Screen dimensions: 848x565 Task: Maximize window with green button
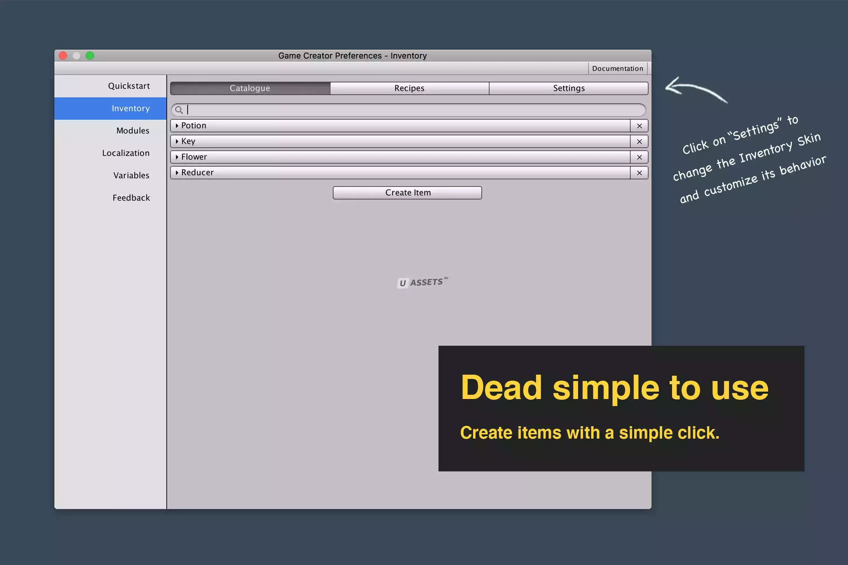90,55
